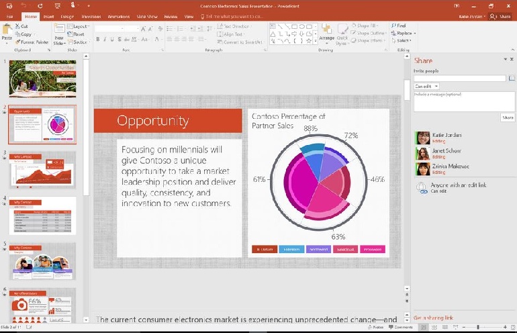Viewport: 517px width, 333px height.
Task: Toggle Strikethrough formatting
Action: coord(127,39)
